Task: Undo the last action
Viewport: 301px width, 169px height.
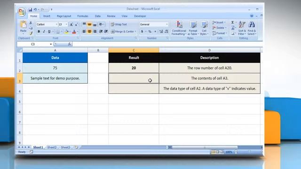Action: coord(35,9)
